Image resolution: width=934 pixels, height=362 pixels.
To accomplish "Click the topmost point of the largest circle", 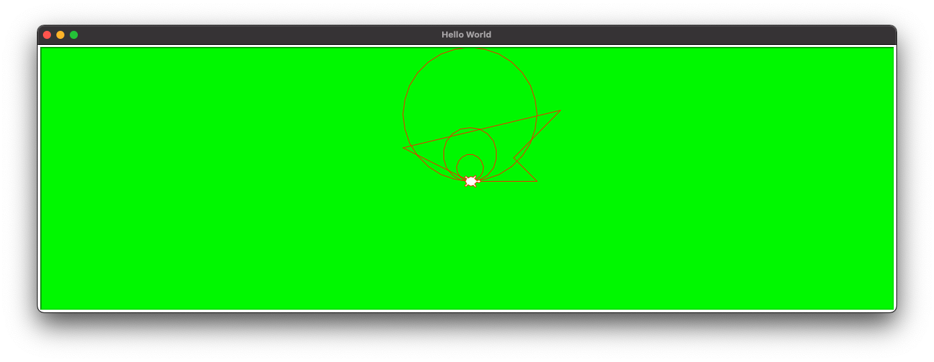I will tap(470, 48).
